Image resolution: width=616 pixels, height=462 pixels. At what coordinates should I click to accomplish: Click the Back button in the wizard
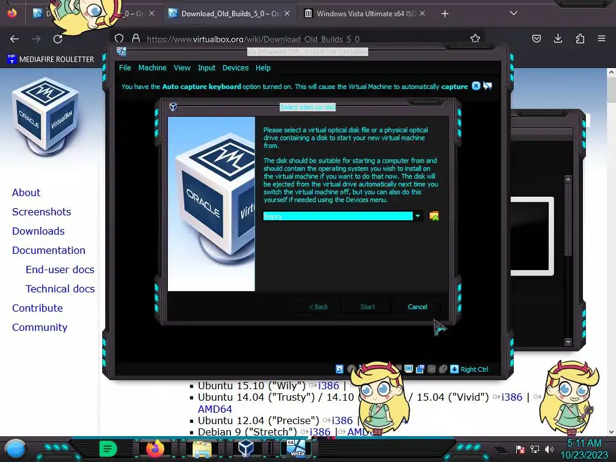[x=318, y=307]
